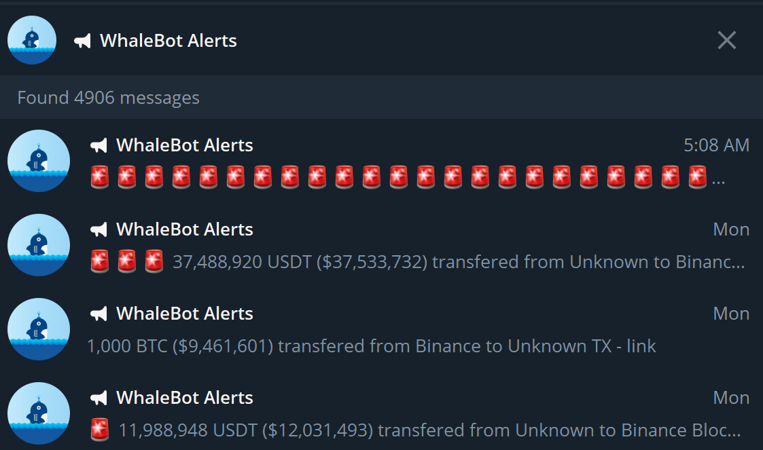Viewport: 763px width, 450px height.
Task: Open the WhaleBot Alerts header title
Action: (x=168, y=41)
